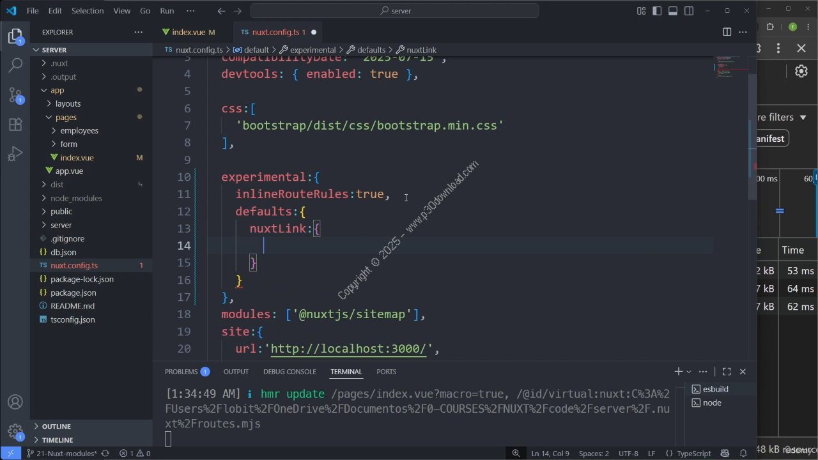Open the Extensions view
818x460 pixels.
pyautogui.click(x=15, y=125)
